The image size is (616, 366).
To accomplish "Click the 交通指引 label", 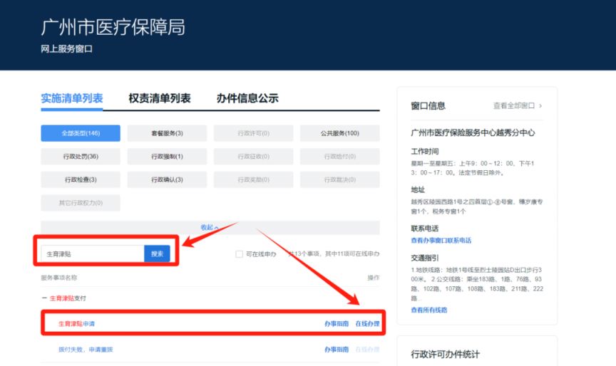I will click(425, 258).
